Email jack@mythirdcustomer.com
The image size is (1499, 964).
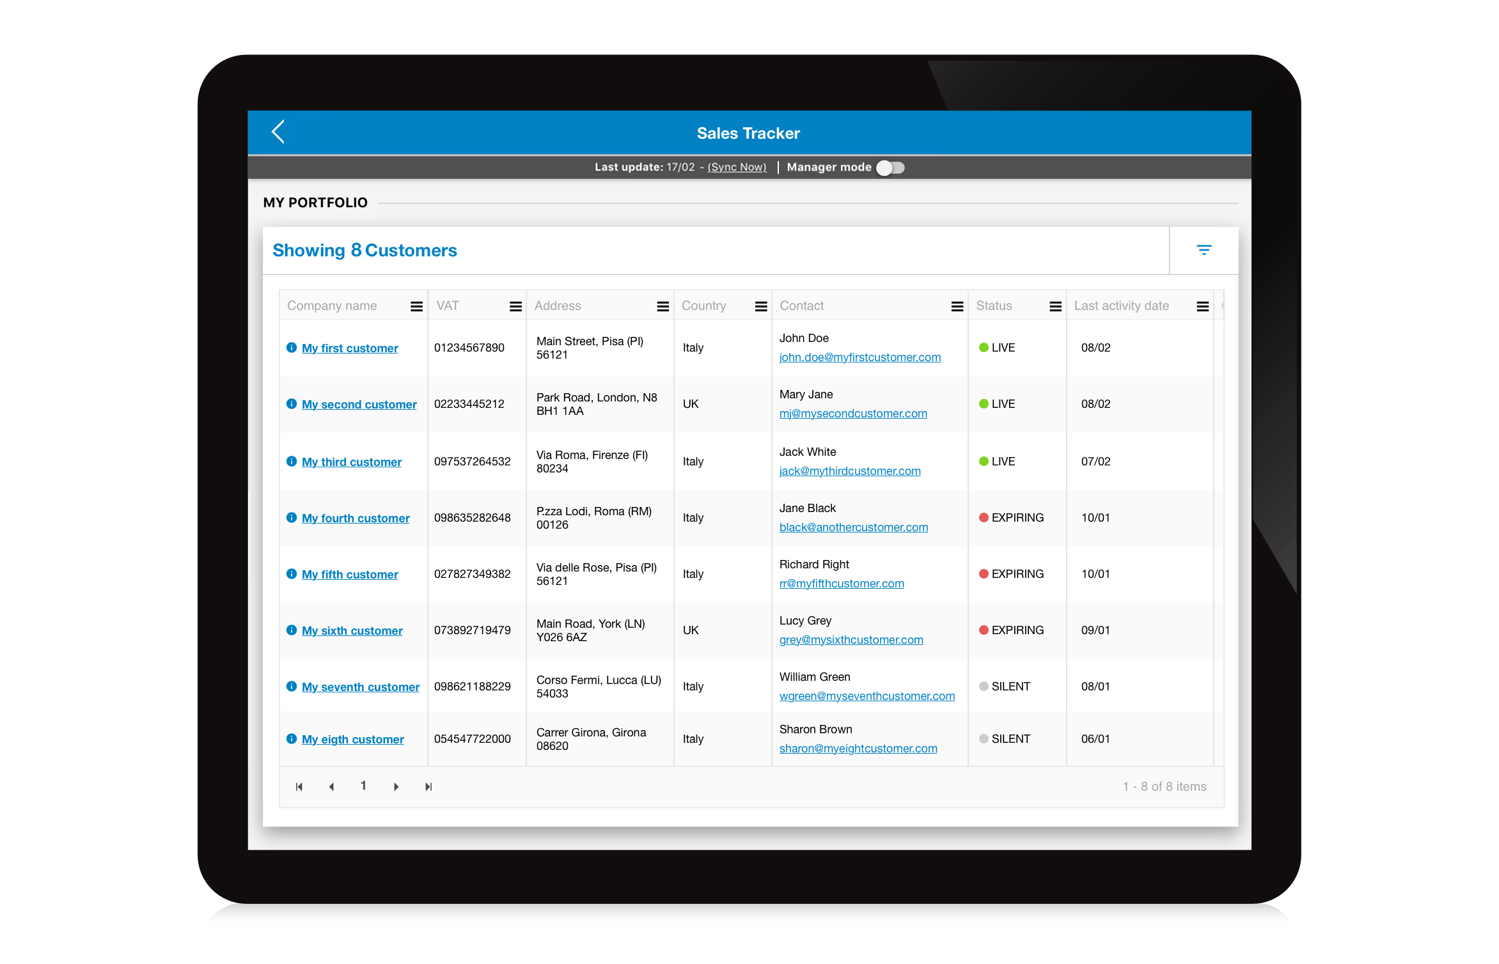coord(850,471)
